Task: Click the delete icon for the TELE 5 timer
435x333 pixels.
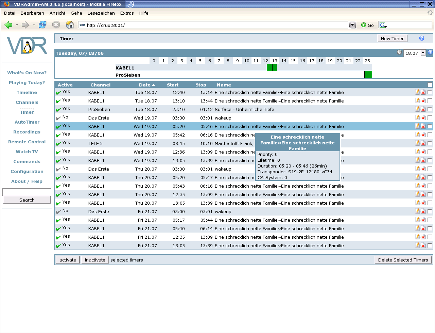Action: (x=423, y=143)
